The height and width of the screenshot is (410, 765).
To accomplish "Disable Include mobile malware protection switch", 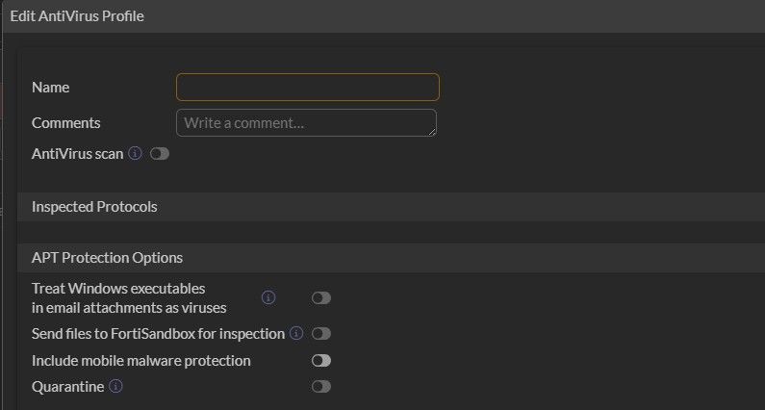I will [x=320, y=360].
